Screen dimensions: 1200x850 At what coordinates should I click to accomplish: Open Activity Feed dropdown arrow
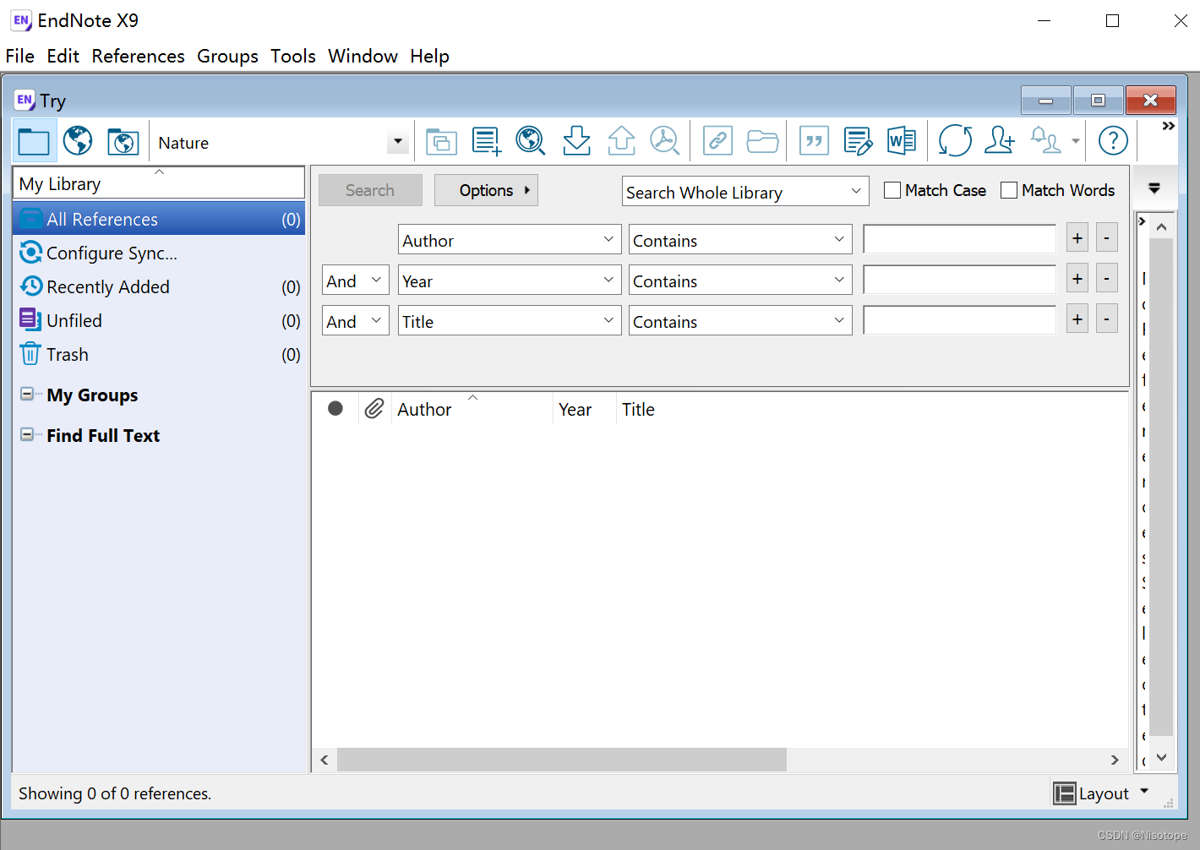point(1076,141)
